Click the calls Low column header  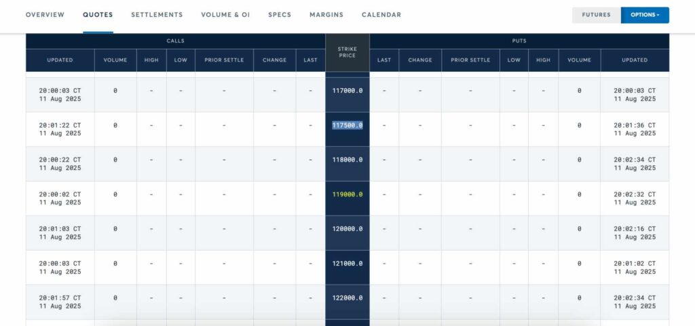point(181,60)
